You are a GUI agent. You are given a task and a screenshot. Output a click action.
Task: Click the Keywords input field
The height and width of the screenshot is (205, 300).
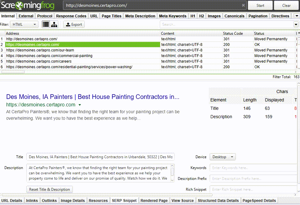pos(254,168)
